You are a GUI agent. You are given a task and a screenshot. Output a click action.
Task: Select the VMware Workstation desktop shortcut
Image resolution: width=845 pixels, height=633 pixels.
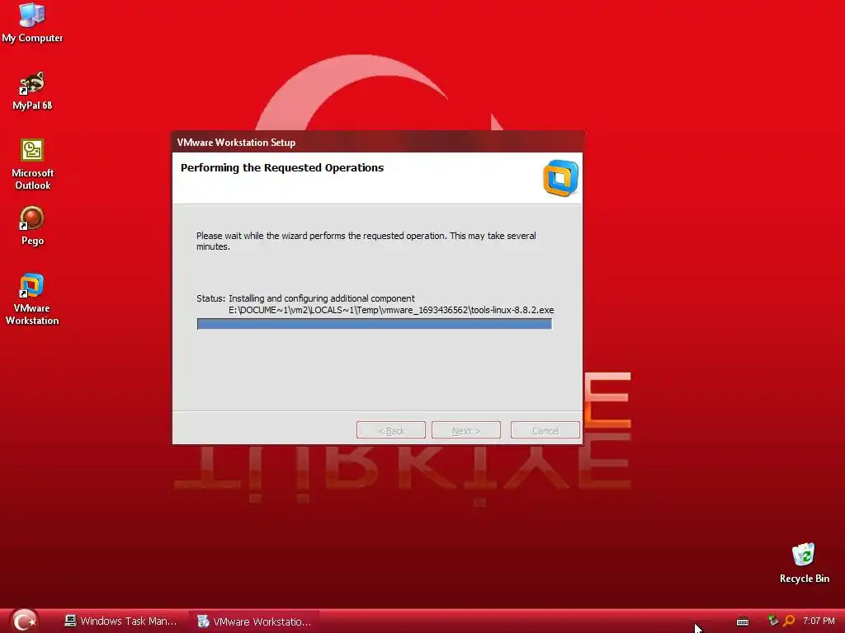(x=32, y=298)
